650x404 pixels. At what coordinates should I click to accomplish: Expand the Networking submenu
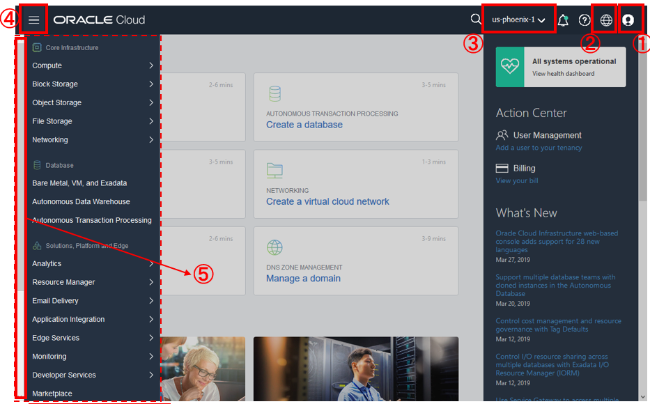[x=91, y=140]
